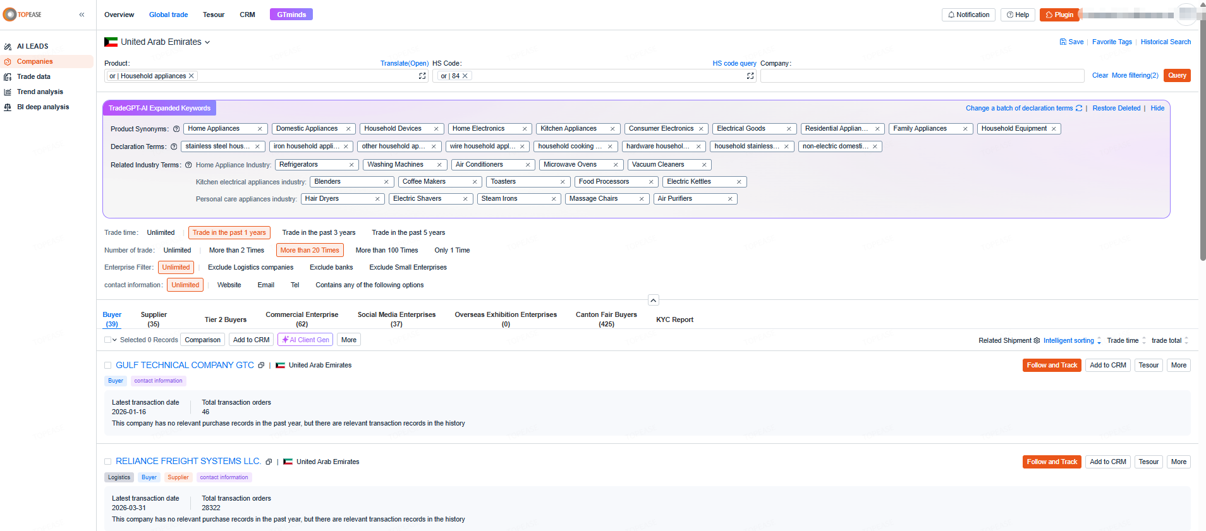Screen dimensions: 1206x531
Task: Open the United Arab Emirates country dropdown
Action: coord(157,42)
